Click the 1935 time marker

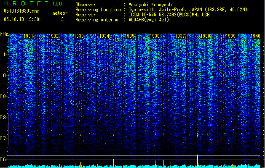[x=129, y=36]
